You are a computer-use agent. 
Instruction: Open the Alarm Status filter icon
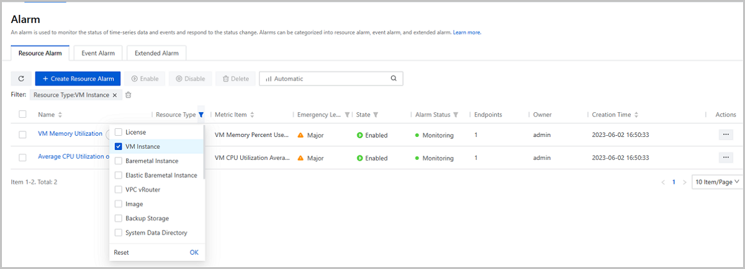pos(456,115)
